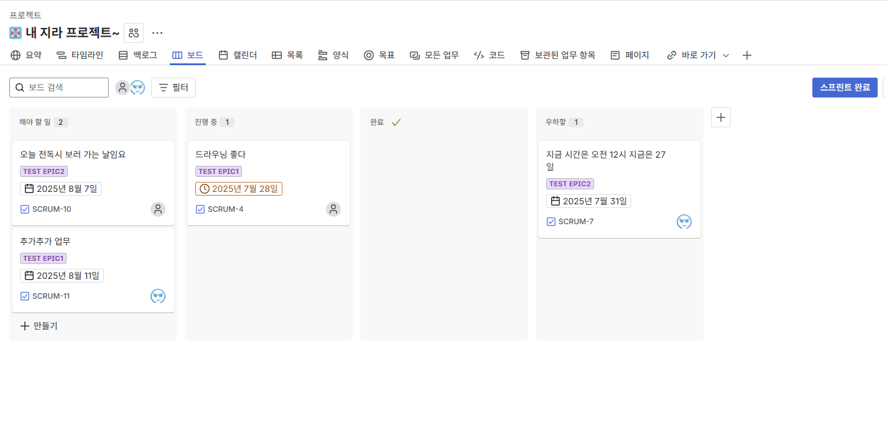Viewport: 887px width, 444px height.
Task: Click the project logo icon by title
Action: point(16,33)
